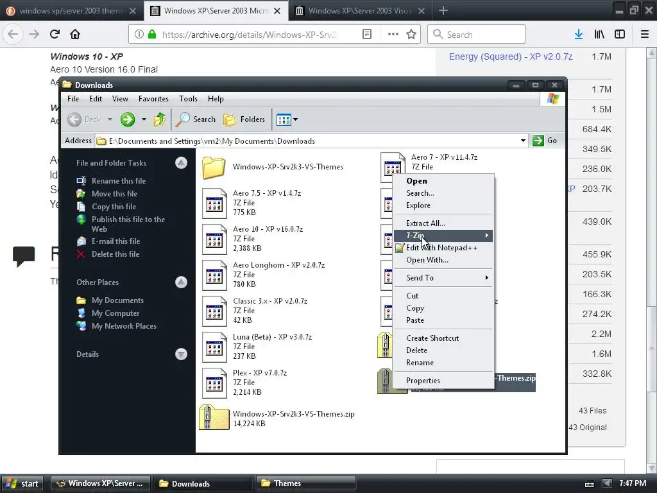
Task: Open My Computer in Other Places
Action: (x=115, y=313)
